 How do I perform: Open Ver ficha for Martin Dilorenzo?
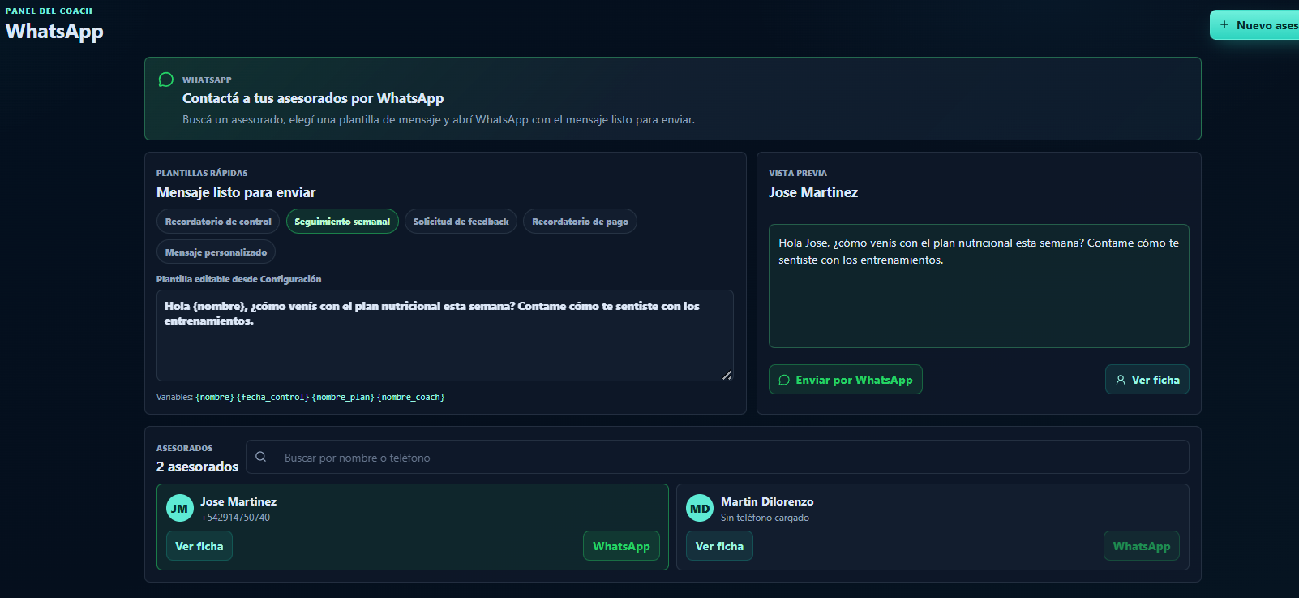click(719, 546)
